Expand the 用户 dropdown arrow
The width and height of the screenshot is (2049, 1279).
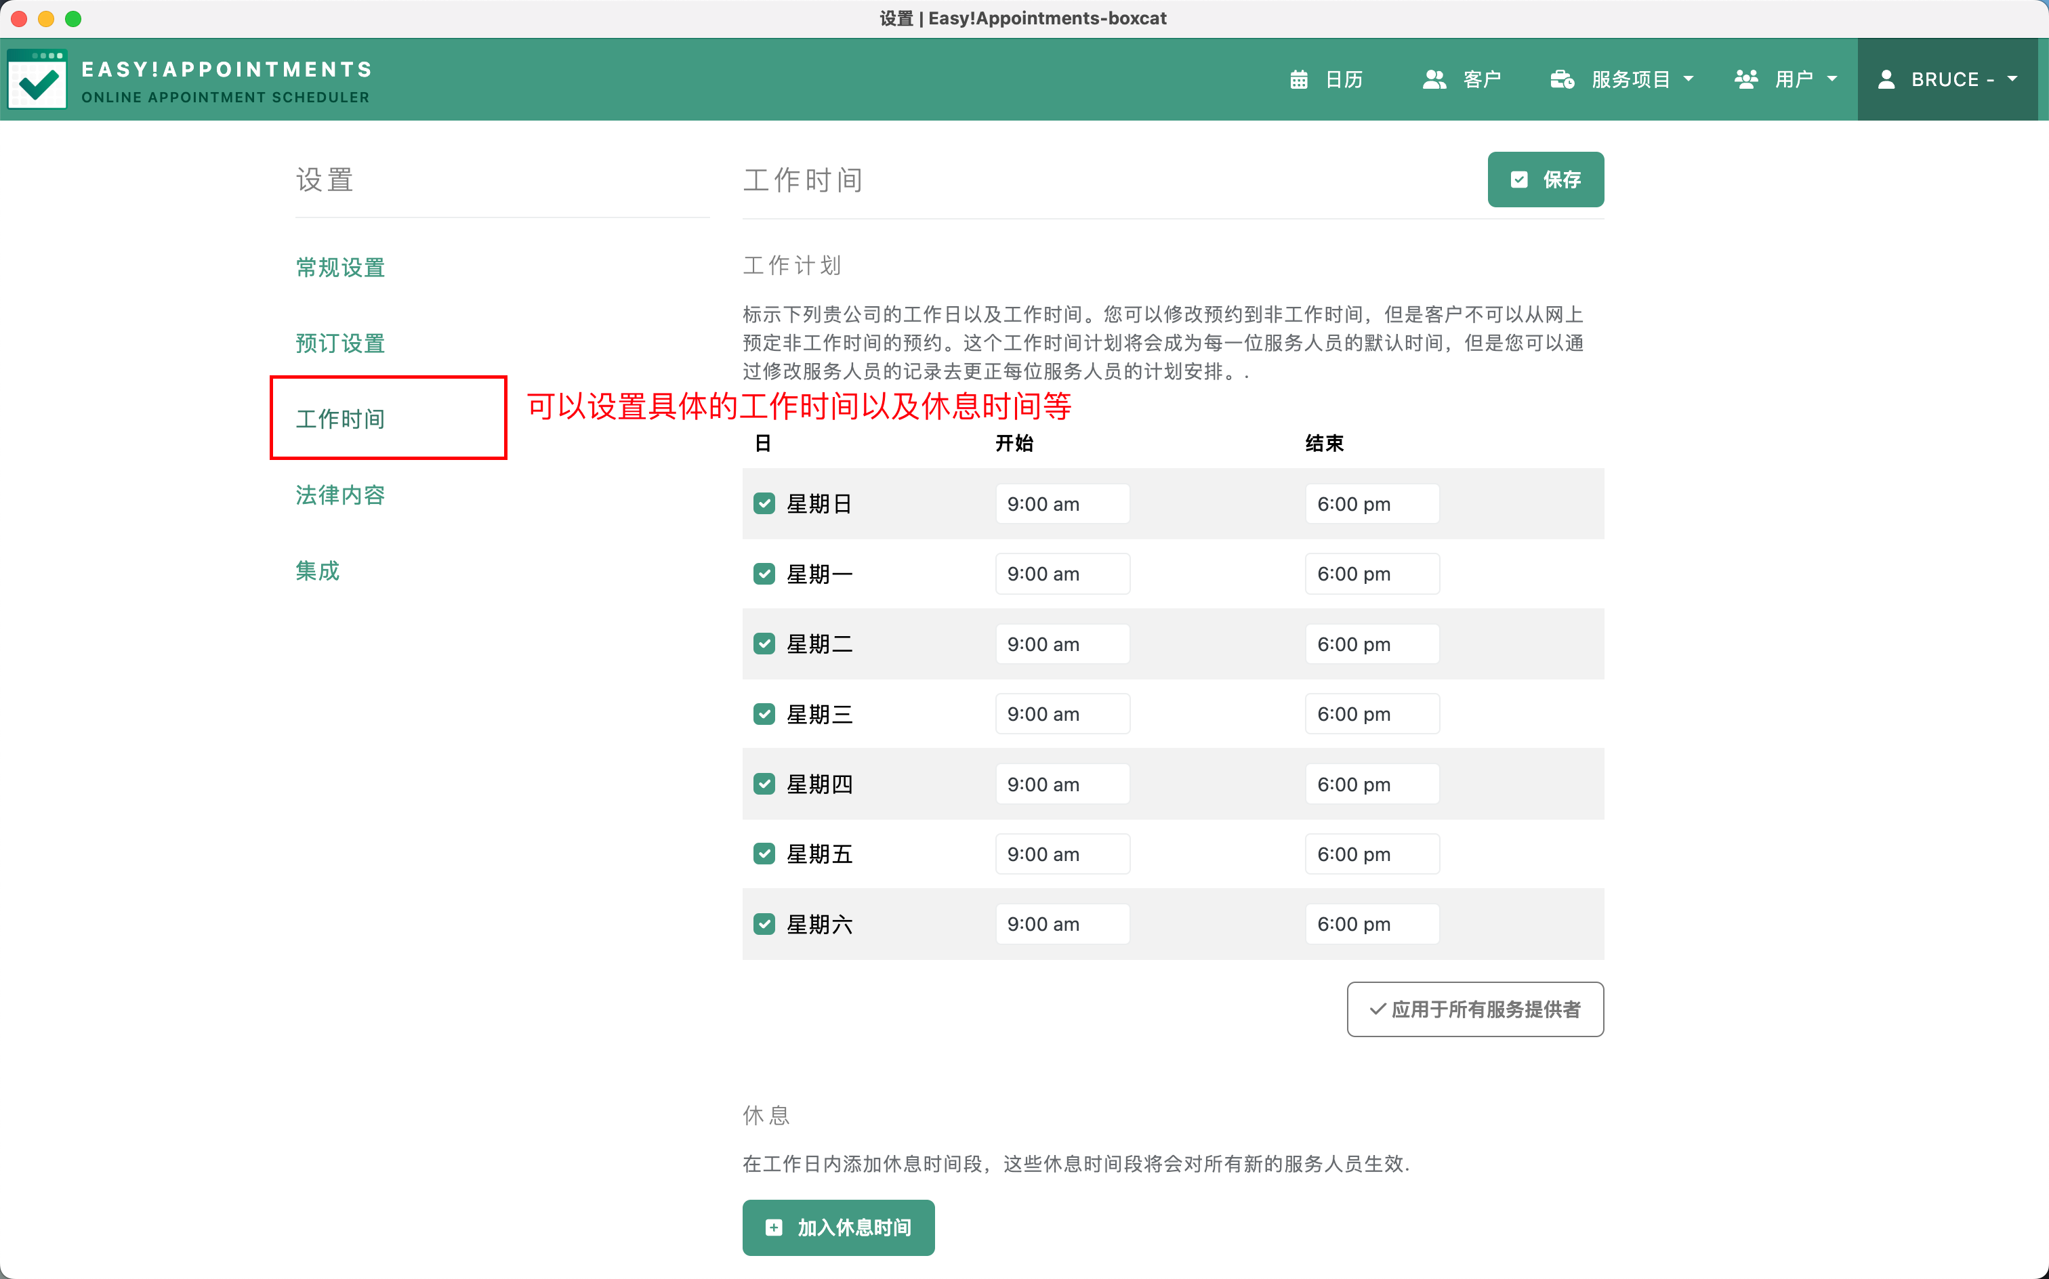click(x=1832, y=79)
